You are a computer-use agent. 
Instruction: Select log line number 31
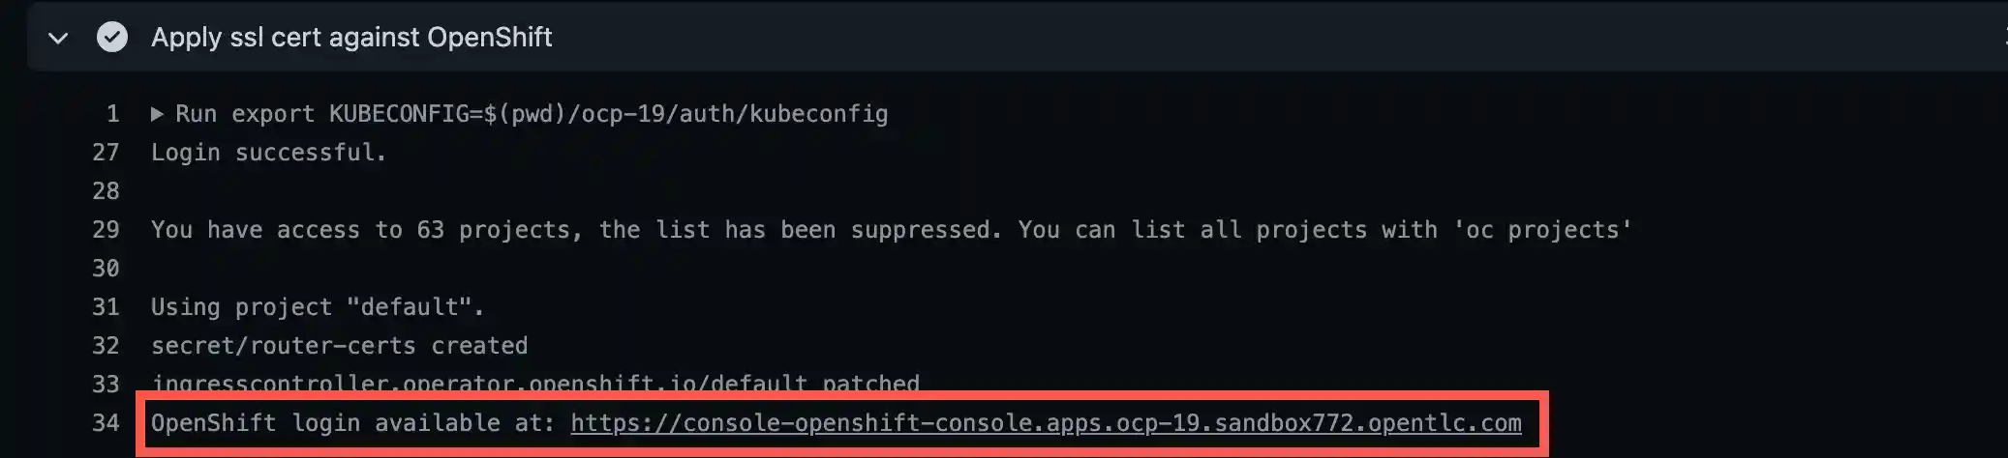coord(106,307)
